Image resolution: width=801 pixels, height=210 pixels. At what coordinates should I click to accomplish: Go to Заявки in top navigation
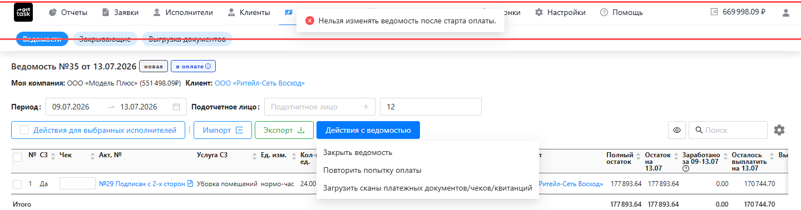(120, 12)
